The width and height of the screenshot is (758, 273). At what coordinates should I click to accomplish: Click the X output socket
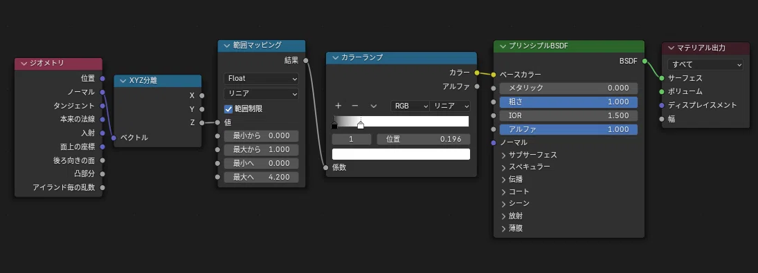click(x=201, y=95)
